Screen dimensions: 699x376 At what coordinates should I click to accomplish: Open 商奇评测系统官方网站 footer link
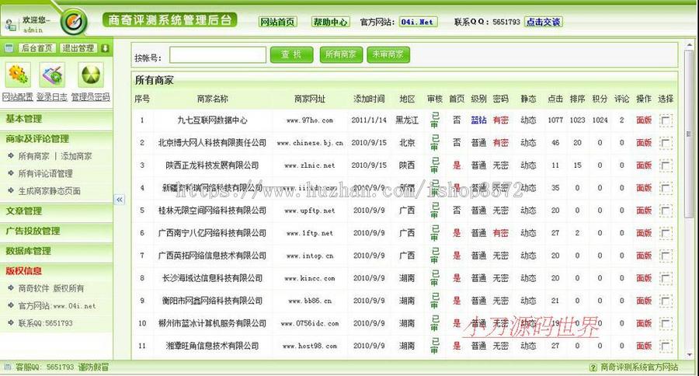tap(639, 367)
